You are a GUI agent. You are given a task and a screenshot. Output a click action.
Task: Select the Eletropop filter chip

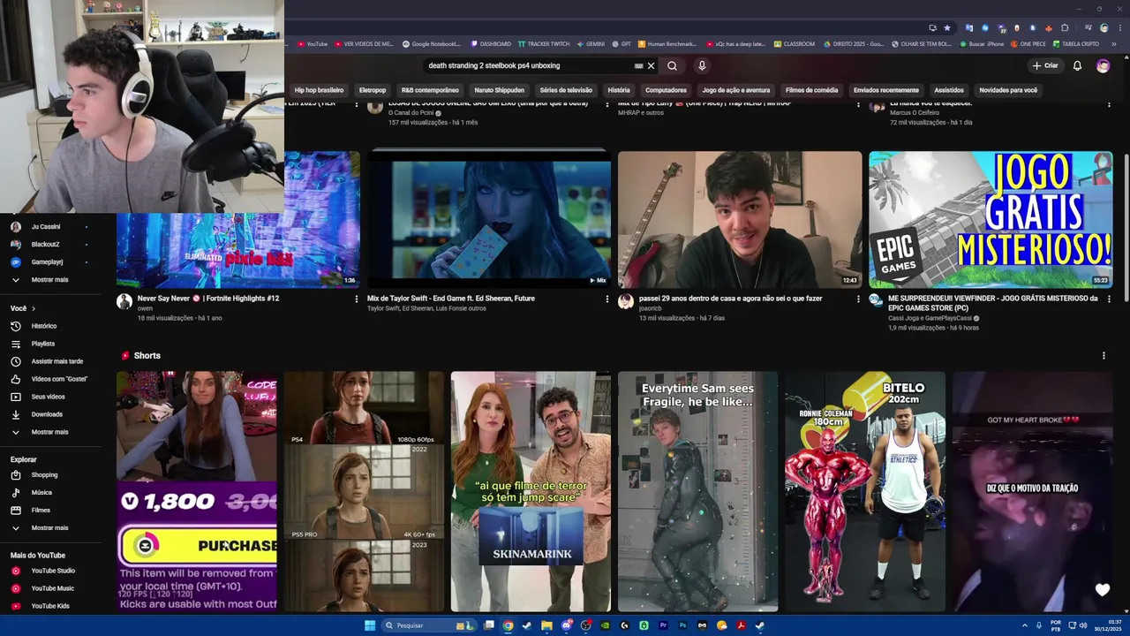pyautogui.click(x=373, y=90)
